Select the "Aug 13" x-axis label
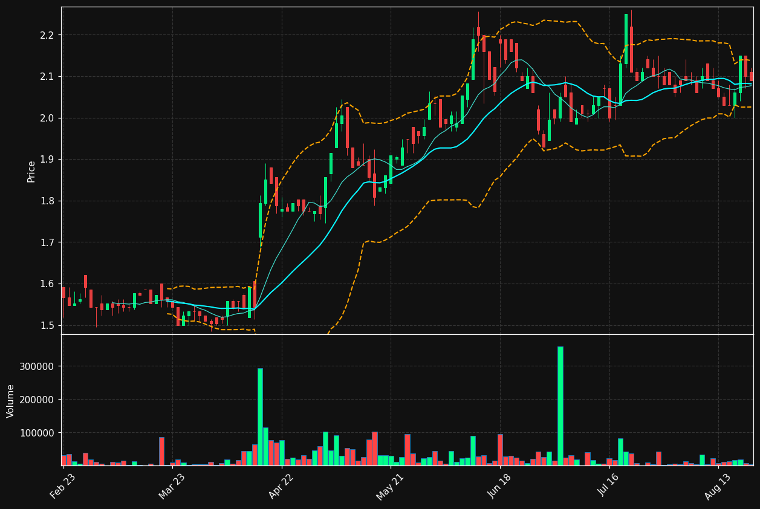 pyautogui.click(x=719, y=486)
